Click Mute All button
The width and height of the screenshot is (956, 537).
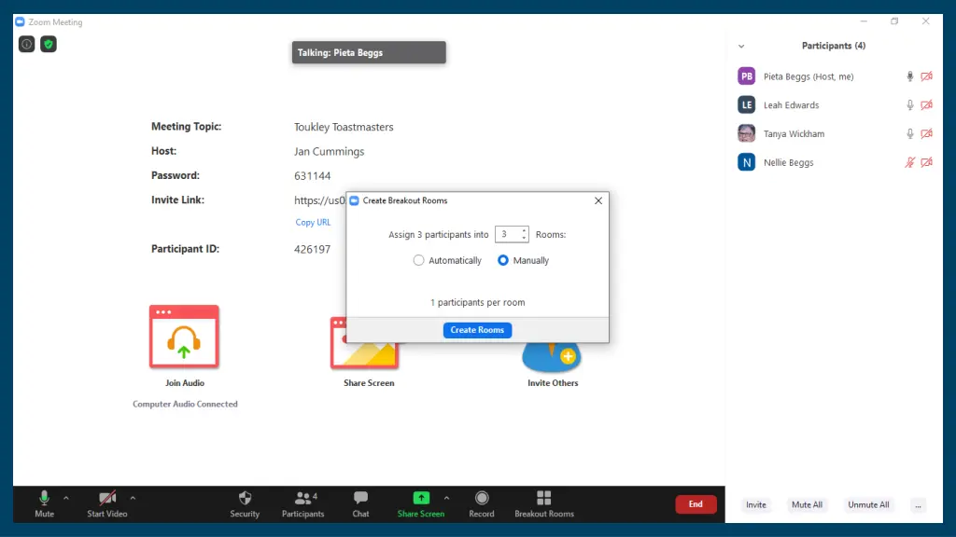coord(807,504)
